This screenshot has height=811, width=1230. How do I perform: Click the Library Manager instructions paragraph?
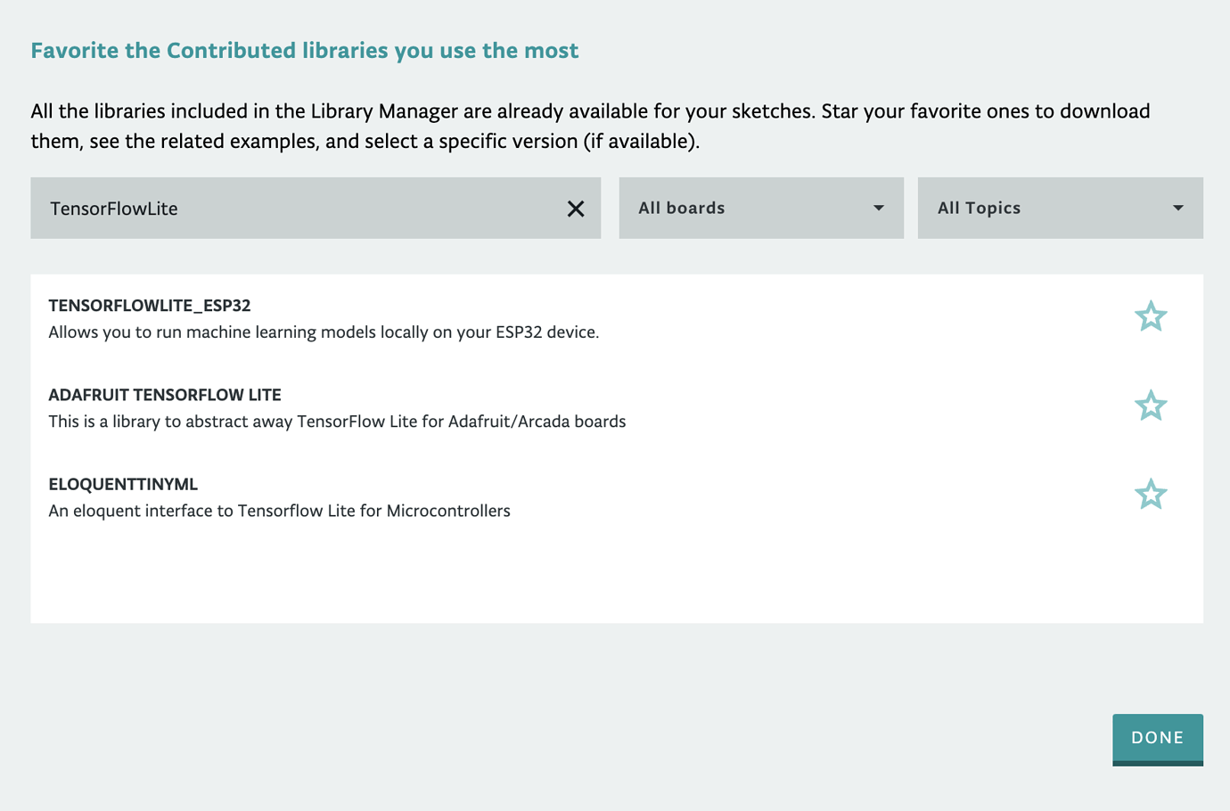coord(590,126)
